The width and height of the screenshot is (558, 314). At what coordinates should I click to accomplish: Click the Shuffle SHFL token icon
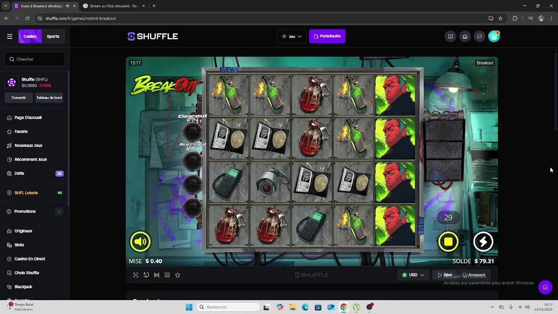pos(12,82)
